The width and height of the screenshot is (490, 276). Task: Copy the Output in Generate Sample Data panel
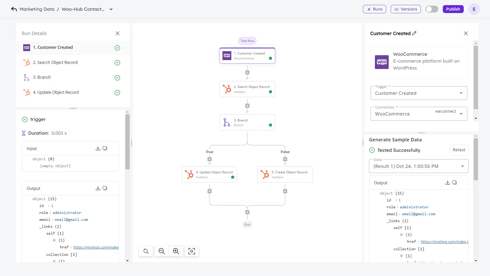click(x=455, y=182)
